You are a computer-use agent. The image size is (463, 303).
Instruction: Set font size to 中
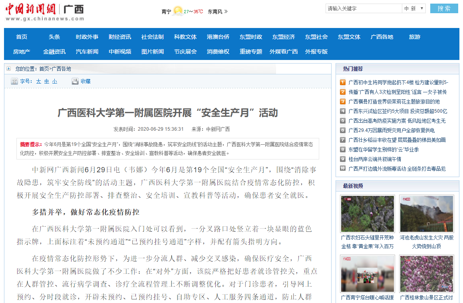tap(47, 81)
